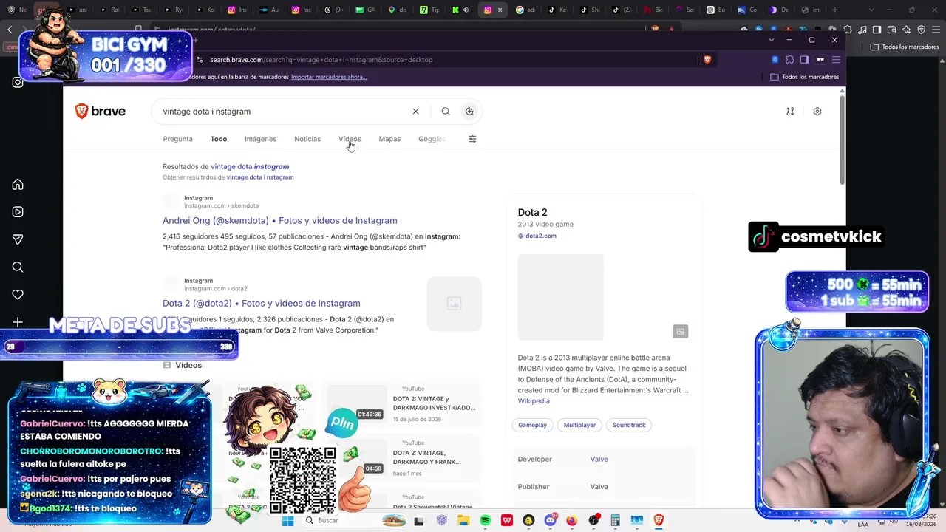Click 'Todos los marcadores' in the background window
This screenshot has height=532, width=946.
(905, 47)
